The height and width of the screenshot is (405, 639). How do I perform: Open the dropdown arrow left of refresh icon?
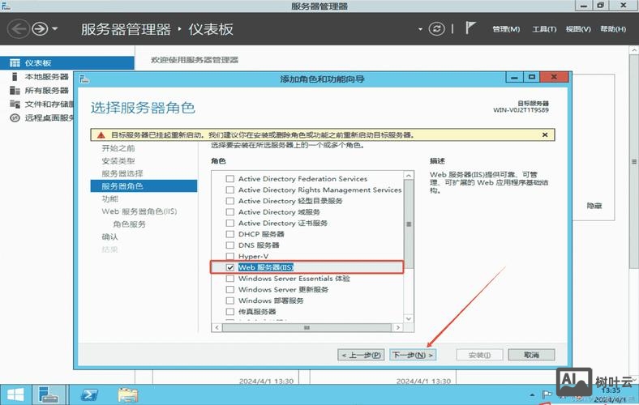coord(420,29)
